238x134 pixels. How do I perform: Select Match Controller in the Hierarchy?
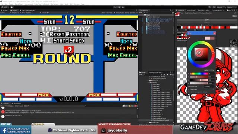tap(154, 17)
